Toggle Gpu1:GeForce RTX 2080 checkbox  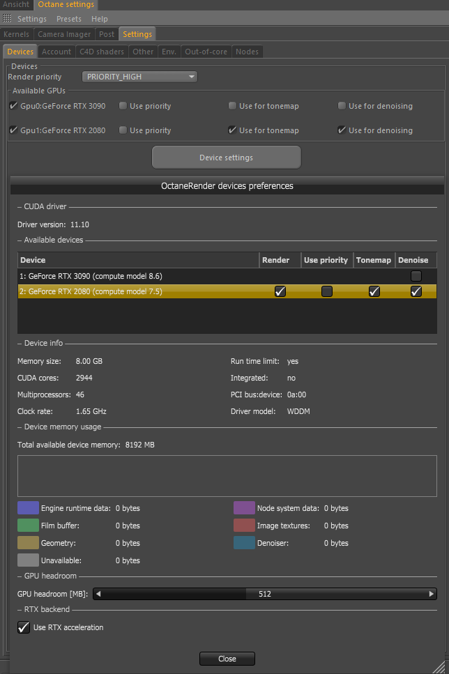click(13, 130)
